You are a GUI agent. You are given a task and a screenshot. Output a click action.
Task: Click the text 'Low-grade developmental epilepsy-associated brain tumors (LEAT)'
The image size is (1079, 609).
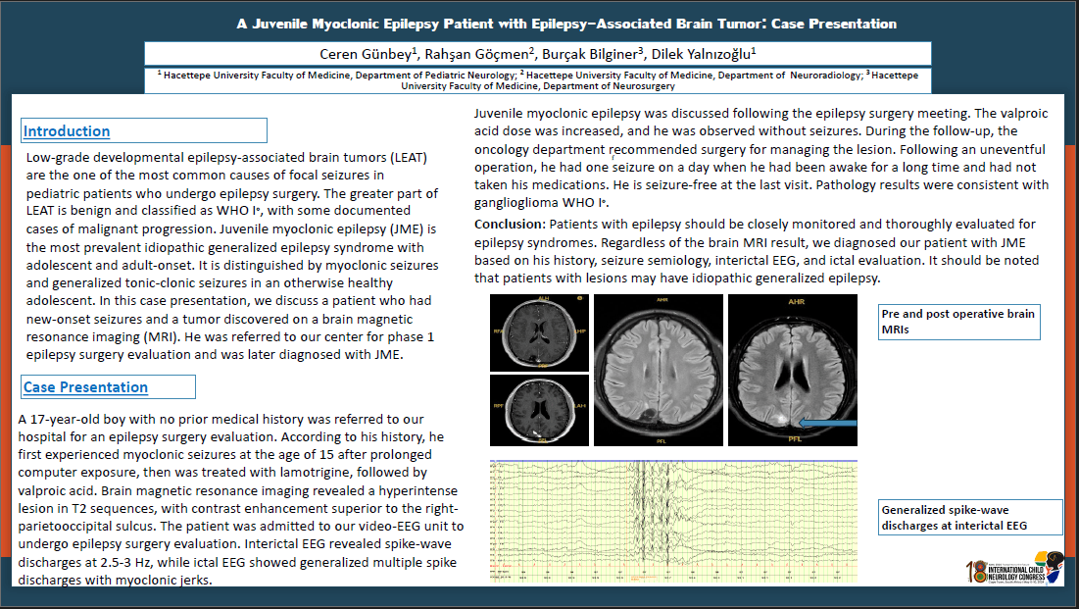pyautogui.click(x=226, y=157)
